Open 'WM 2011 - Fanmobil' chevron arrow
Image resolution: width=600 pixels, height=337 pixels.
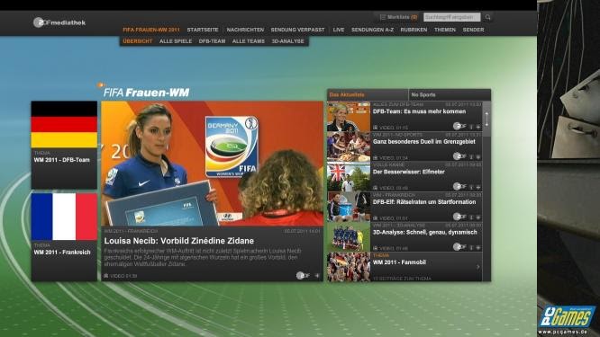tap(478, 267)
